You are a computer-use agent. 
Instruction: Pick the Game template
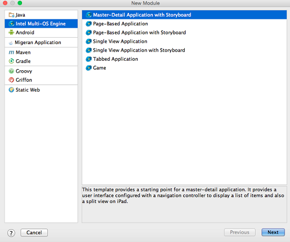184,68
